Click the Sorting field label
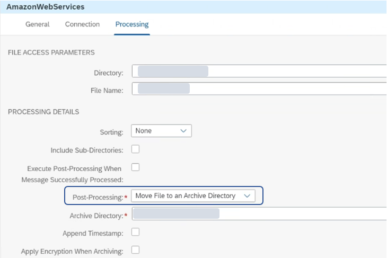 click(x=111, y=132)
